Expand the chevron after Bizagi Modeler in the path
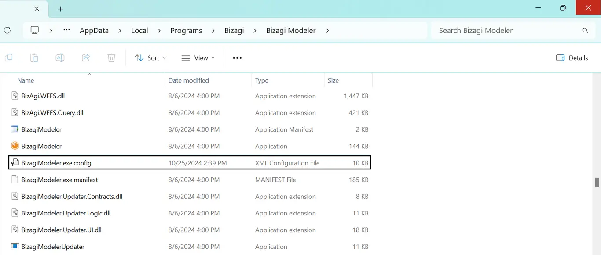The width and height of the screenshot is (601, 255). click(x=327, y=31)
